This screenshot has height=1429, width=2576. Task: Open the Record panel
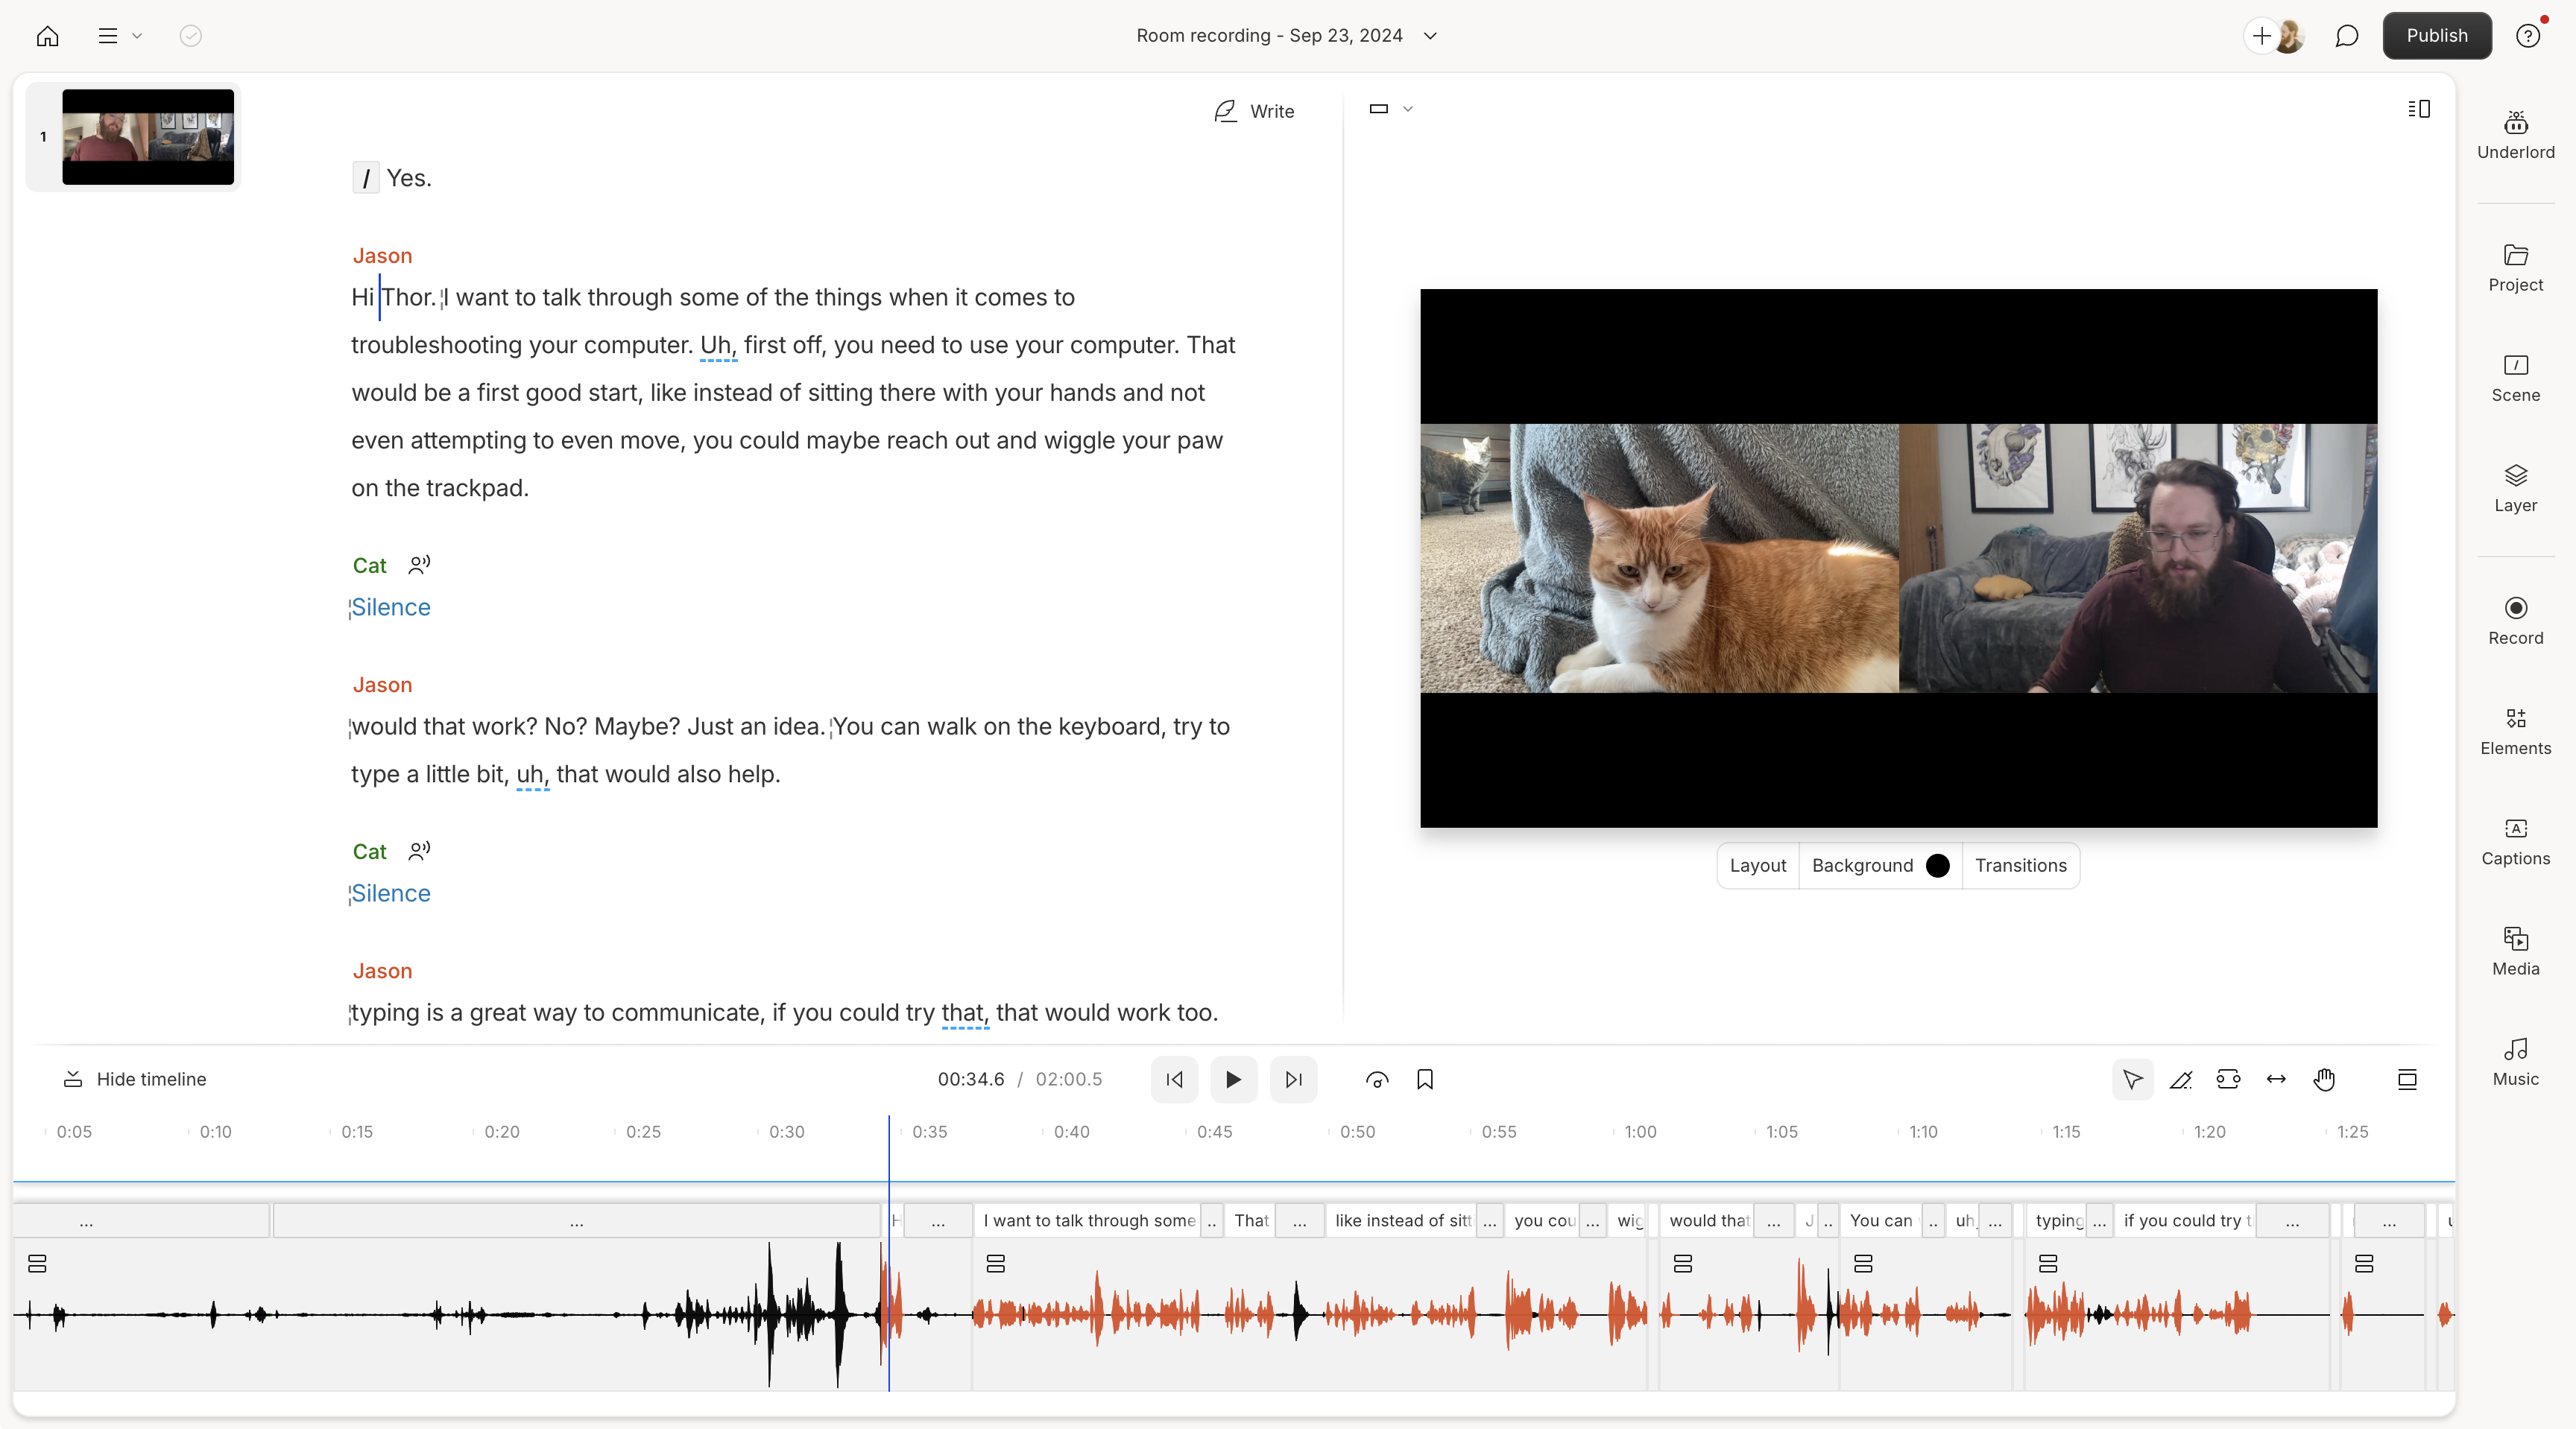(2515, 621)
